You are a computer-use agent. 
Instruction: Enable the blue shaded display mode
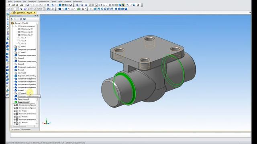pos(120,5)
